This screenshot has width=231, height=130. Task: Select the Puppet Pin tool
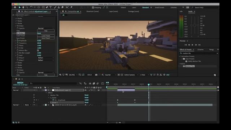point(71,7)
